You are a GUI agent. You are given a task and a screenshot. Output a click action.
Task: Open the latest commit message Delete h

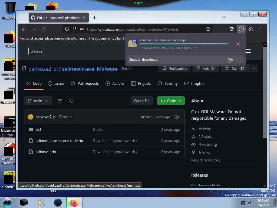tap(65, 117)
